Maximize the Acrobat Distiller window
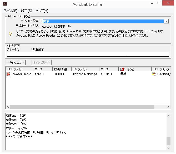 tap(159, 3)
